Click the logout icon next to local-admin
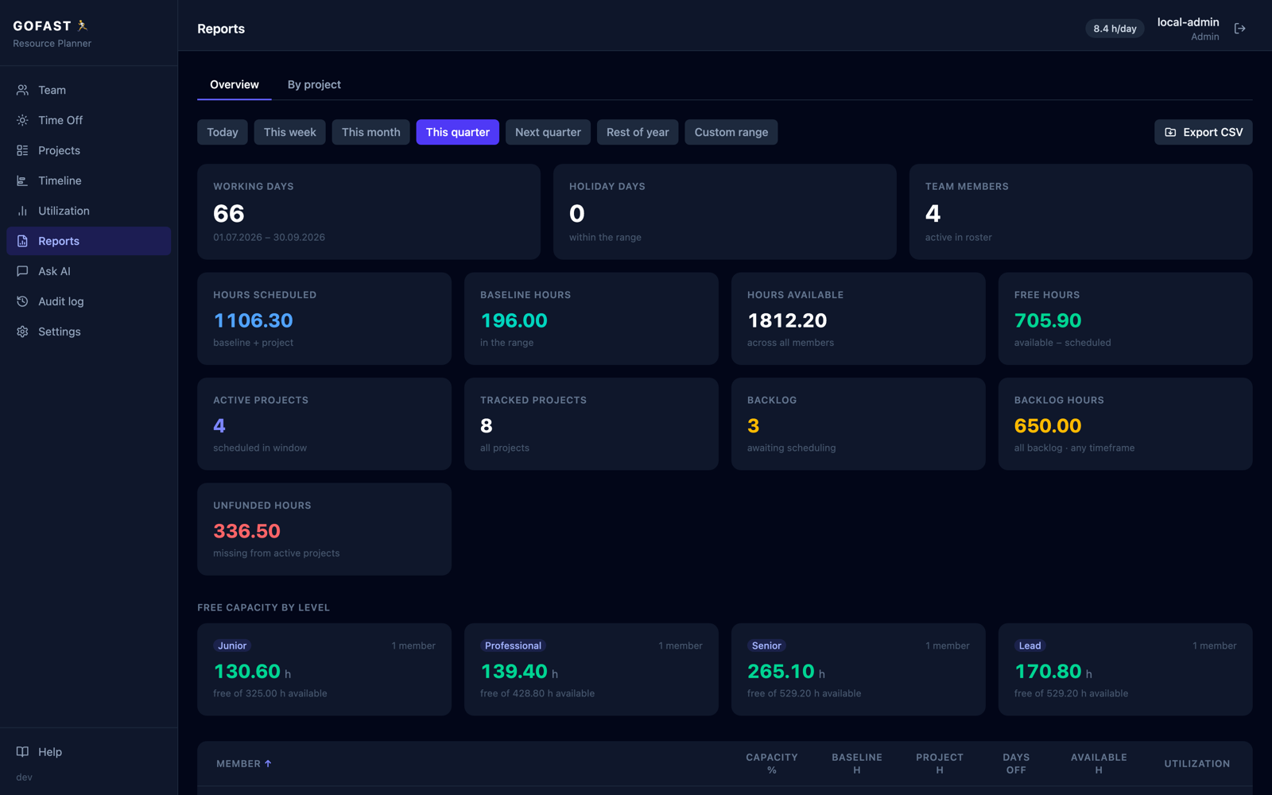 [1239, 29]
